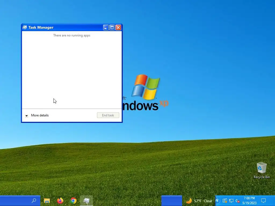Click the muted volume tray icon
275x206 pixels.
(237, 201)
